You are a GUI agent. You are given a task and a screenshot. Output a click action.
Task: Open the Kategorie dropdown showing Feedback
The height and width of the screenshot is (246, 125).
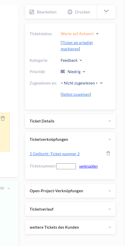point(71,60)
